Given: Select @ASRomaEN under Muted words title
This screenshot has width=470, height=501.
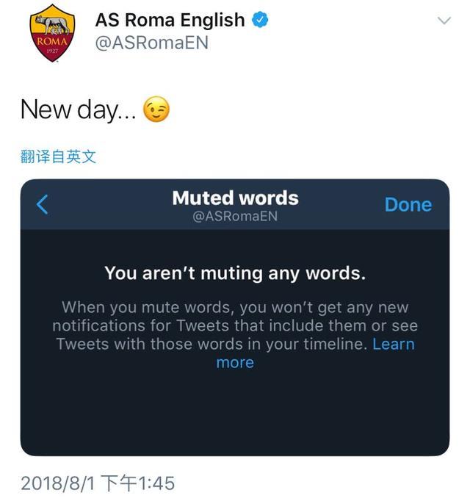Looking at the screenshot, I should pos(235,216).
